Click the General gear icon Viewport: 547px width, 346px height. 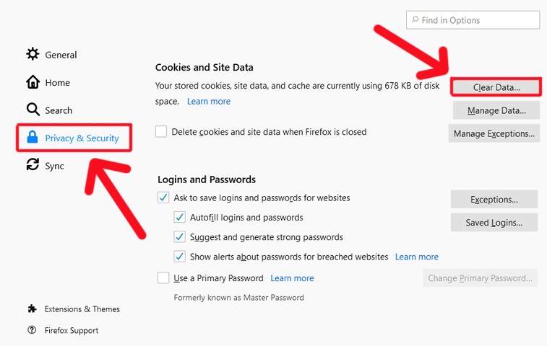click(x=33, y=54)
